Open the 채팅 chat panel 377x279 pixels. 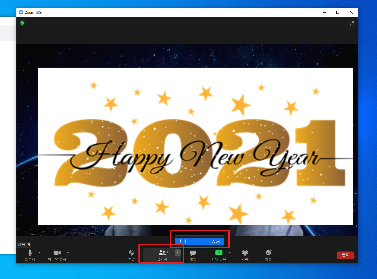tap(193, 255)
